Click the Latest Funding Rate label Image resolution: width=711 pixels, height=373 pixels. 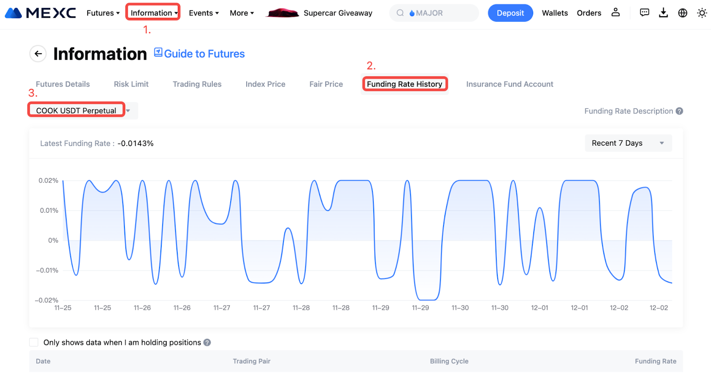click(x=77, y=143)
